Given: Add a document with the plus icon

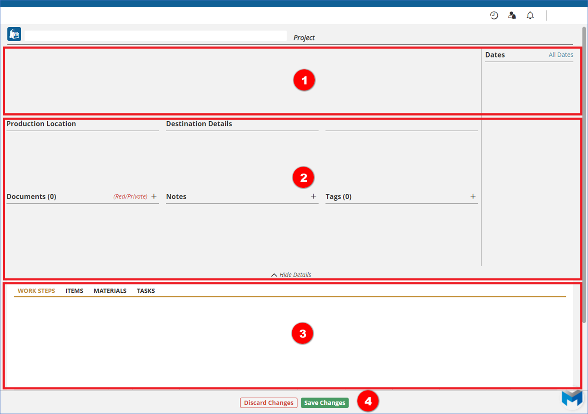Looking at the screenshot, I should (x=154, y=196).
